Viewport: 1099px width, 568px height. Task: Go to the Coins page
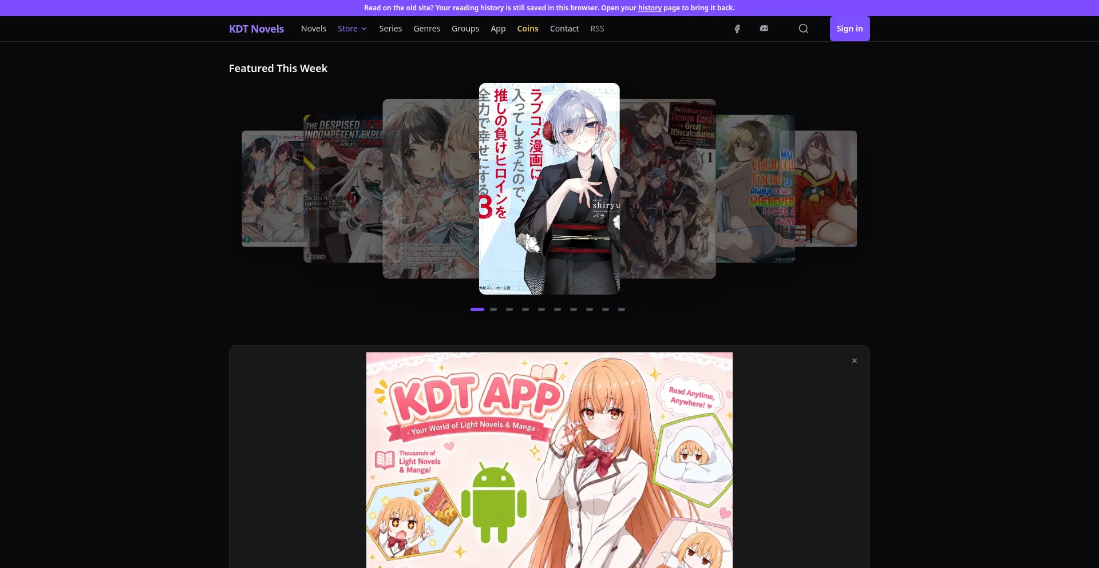coord(528,29)
